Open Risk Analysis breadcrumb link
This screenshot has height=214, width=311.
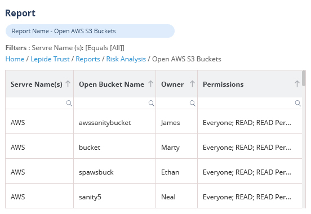point(126,59)
